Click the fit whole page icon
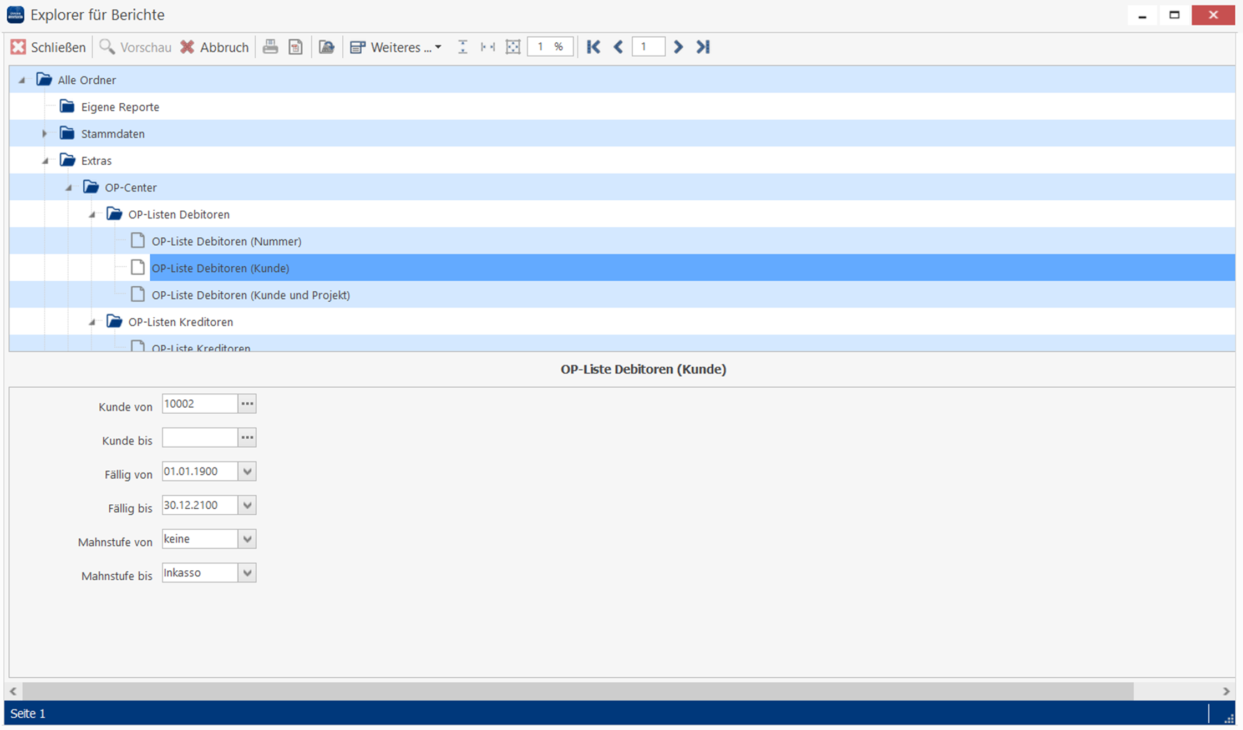 tap(513, 47)
